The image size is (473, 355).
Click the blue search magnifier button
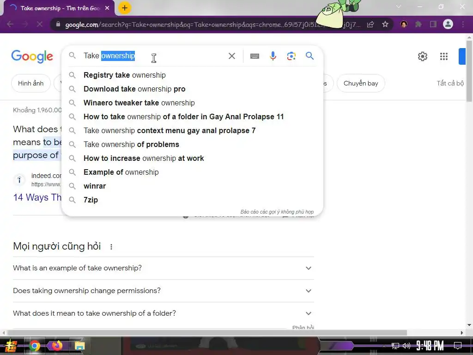[x=309, y=55]
